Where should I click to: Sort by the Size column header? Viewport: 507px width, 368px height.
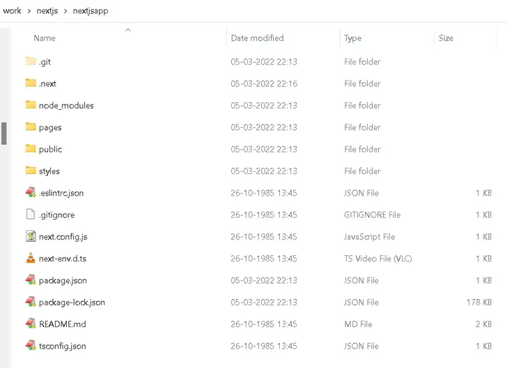[x=446, y=38]
